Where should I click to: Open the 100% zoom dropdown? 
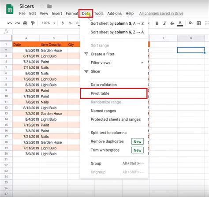tap(49, 23)
